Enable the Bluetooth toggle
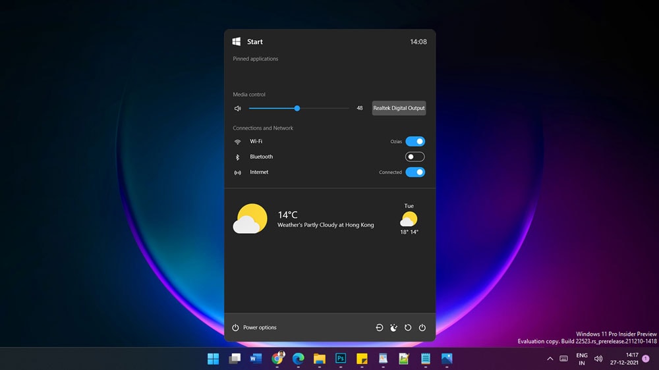 pos(415,157)
